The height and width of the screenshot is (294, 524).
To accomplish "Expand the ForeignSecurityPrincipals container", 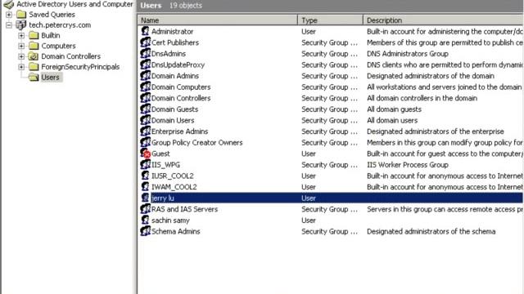I will pos(21,67).
